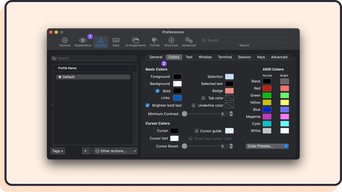Toggle the Bold color checkbox
The image size is (342, 192).
tap(157, 91)
